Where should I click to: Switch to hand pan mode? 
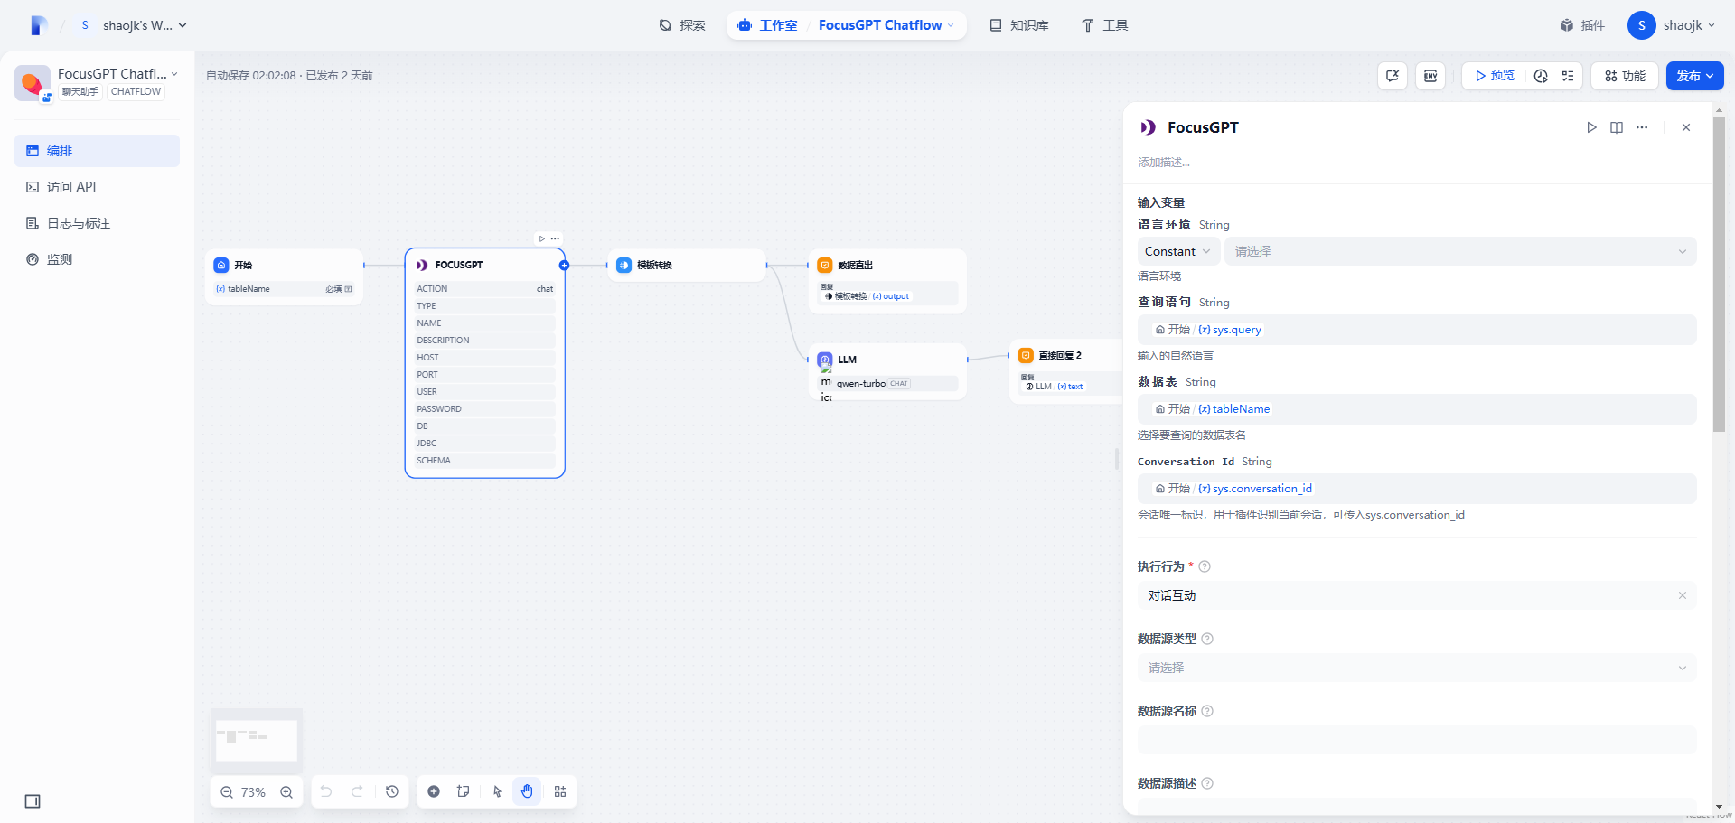527,791
